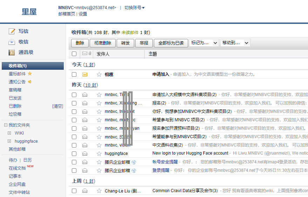Tick the select-all checkbox in header
This screenshot has width=308, height=197.
pos(74,54)
